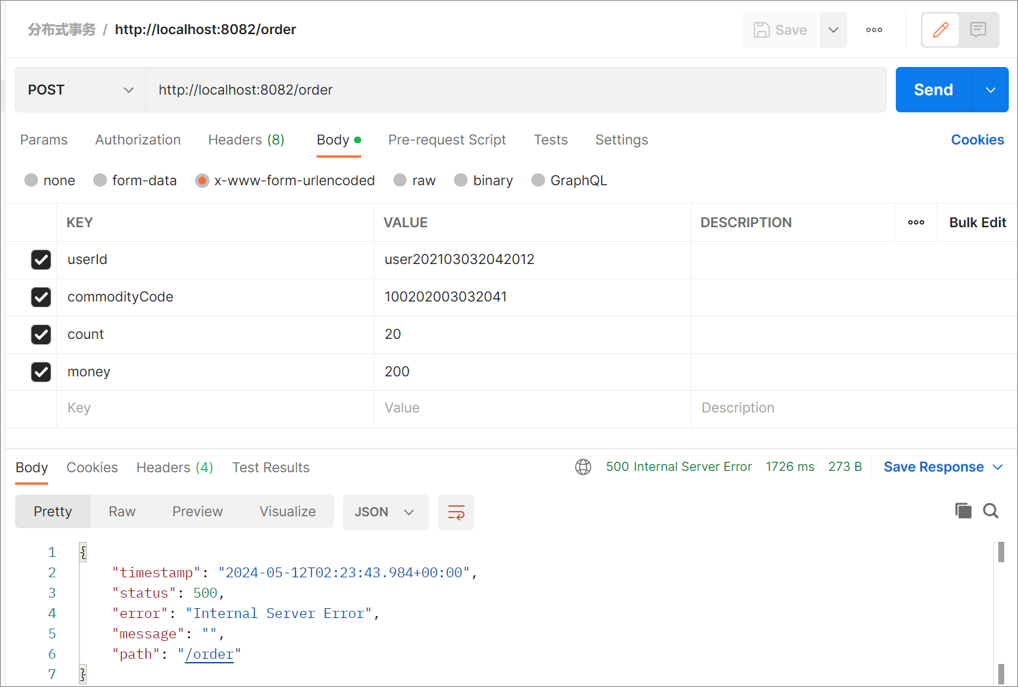Select the request Body tab

click(x=339, y=140)
